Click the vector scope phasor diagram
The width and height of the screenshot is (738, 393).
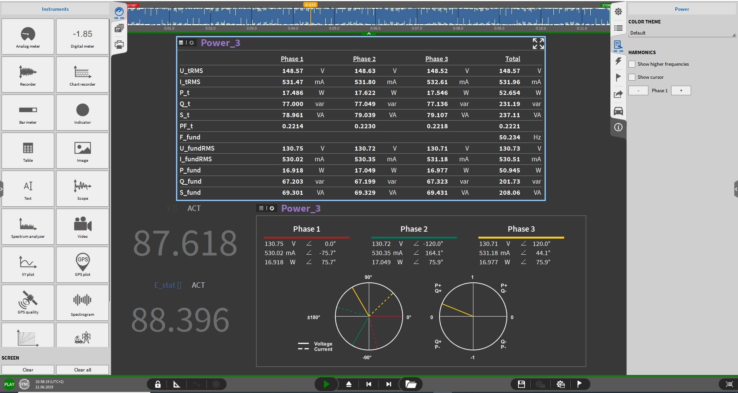[x=369, y=316]
